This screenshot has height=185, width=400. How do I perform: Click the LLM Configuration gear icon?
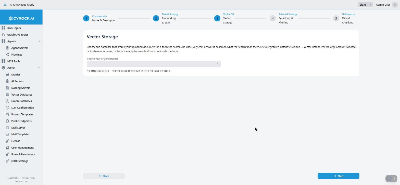click(x=7, y=108)
